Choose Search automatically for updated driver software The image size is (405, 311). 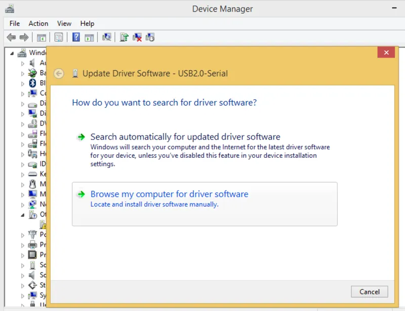(185, 137)
